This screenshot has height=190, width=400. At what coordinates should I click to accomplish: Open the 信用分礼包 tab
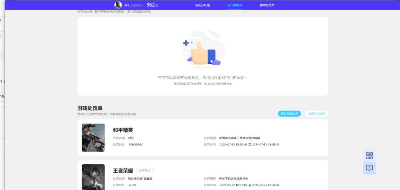coord(202,5)
